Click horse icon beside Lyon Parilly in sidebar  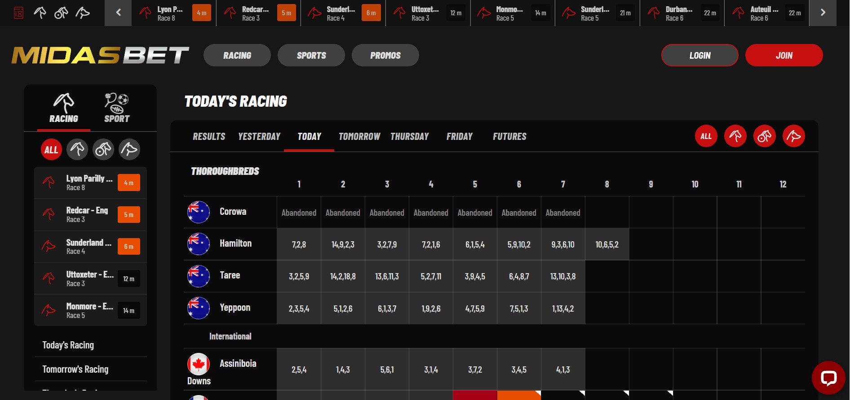pos(49,183)
